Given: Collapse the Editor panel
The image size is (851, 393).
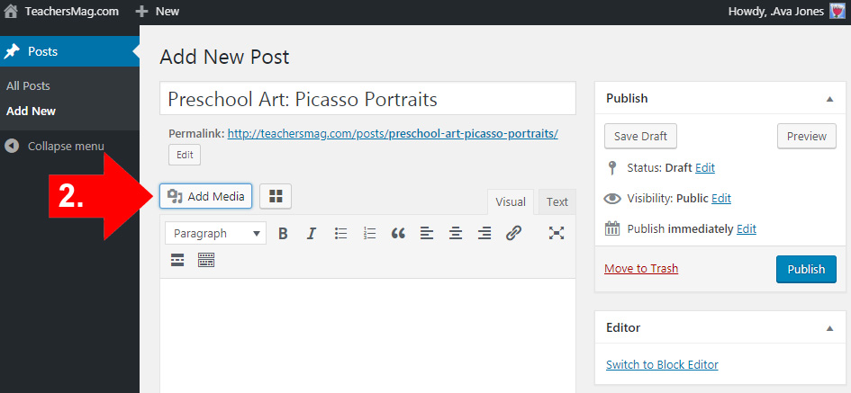Looking at the screenshot, I should pos(829,328).
